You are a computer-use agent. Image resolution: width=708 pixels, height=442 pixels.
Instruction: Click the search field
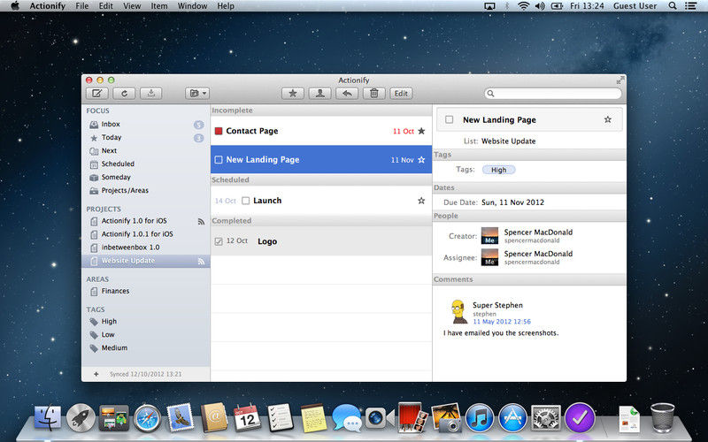pos(553,94)
